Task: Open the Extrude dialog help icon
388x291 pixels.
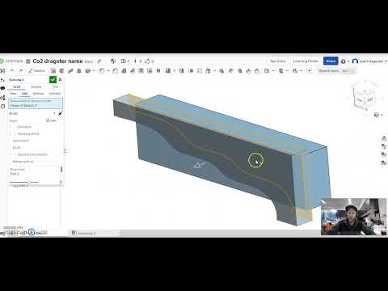Action: (61, 182)
